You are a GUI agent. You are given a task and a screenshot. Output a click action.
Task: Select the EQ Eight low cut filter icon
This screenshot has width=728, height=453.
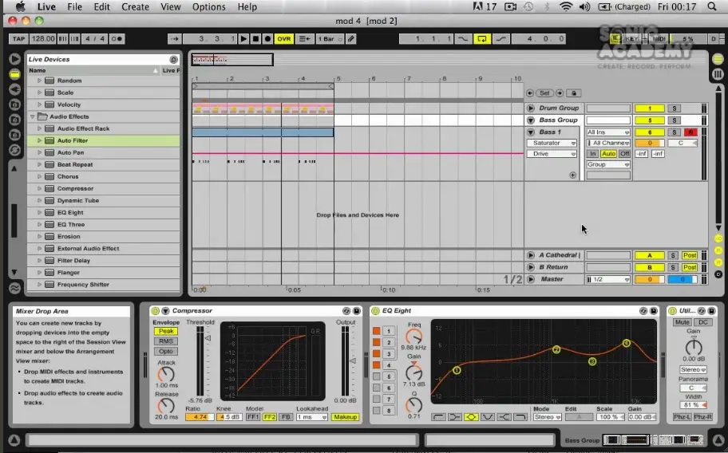point(437,417)
